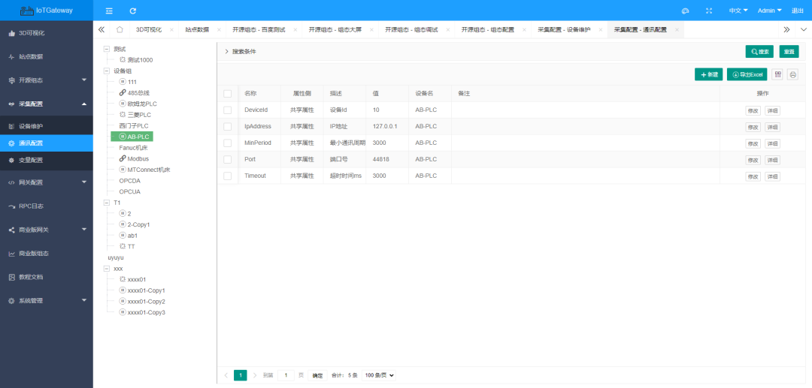
Task: Click 修改 for the IpAddress row
Action: click(753, 127)
